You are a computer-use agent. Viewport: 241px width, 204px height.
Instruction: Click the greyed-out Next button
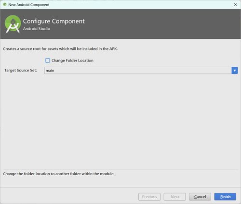coord(174,197)
